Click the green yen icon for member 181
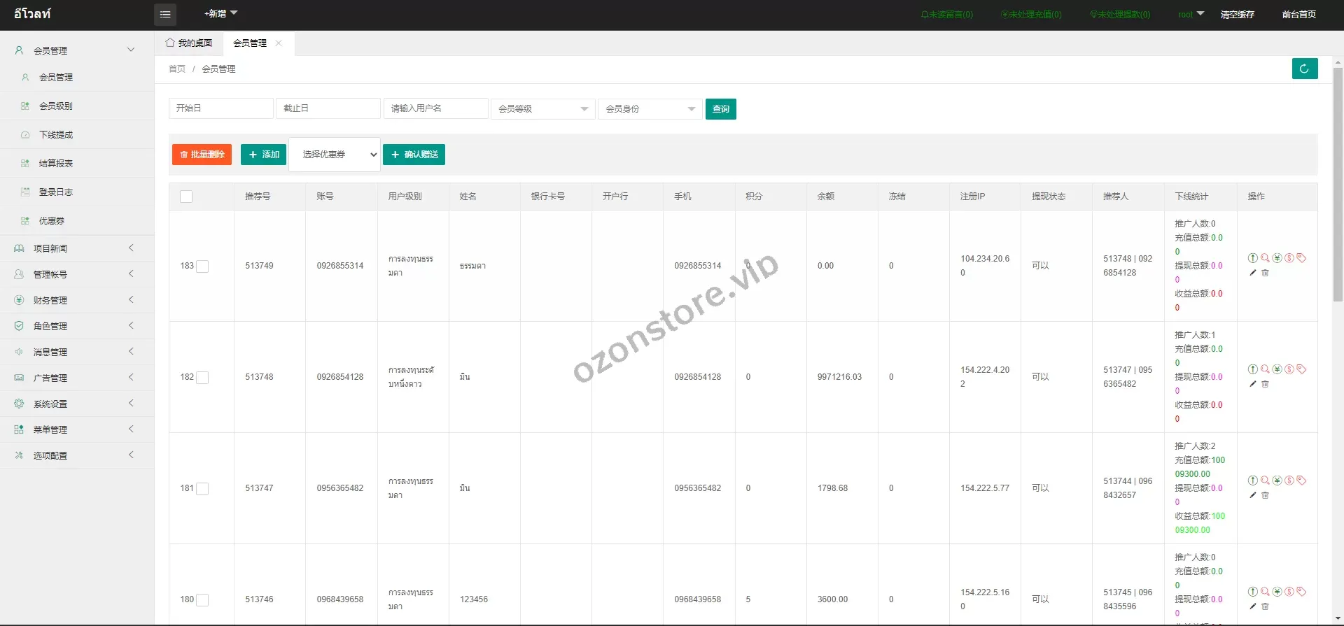Viewport: 1344px width, 626px height. [x=1277, y=481]
